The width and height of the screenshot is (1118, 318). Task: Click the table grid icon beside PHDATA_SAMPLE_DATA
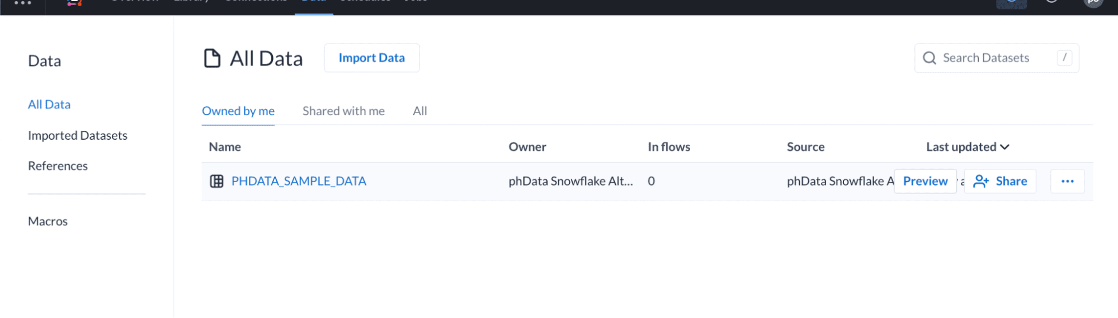tap(216, 181)
